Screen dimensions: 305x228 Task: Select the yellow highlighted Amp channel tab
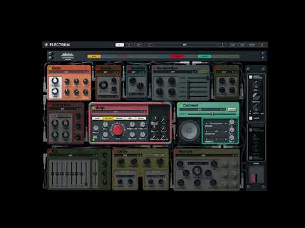(108, 118)
